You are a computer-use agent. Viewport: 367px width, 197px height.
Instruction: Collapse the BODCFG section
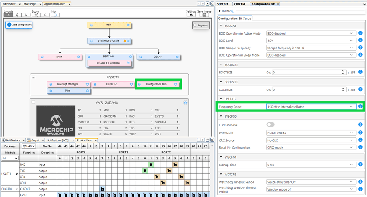(221, 26)
